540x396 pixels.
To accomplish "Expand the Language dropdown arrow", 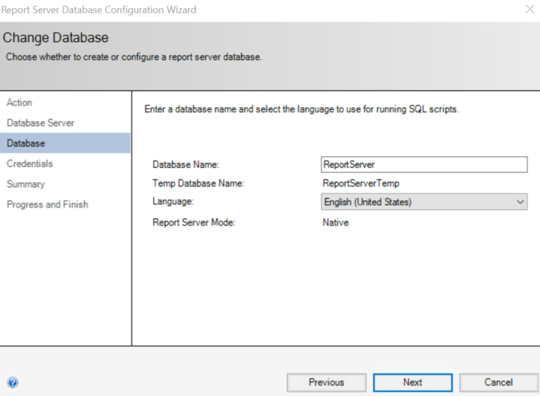I will [x=520, y=202].
